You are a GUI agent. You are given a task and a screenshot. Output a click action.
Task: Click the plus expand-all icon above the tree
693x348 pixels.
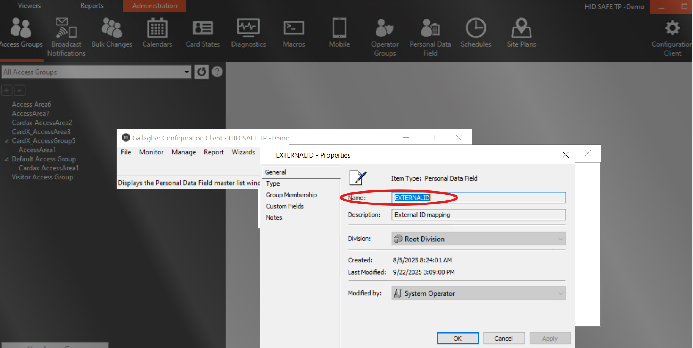click(6, 91)
